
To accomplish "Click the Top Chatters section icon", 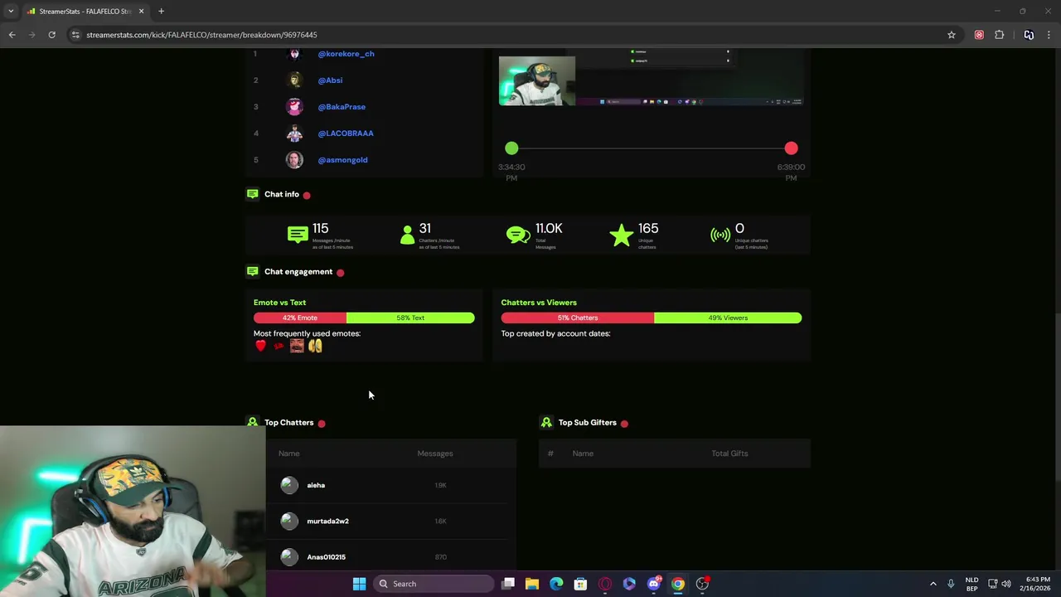I will coord(252,422).
